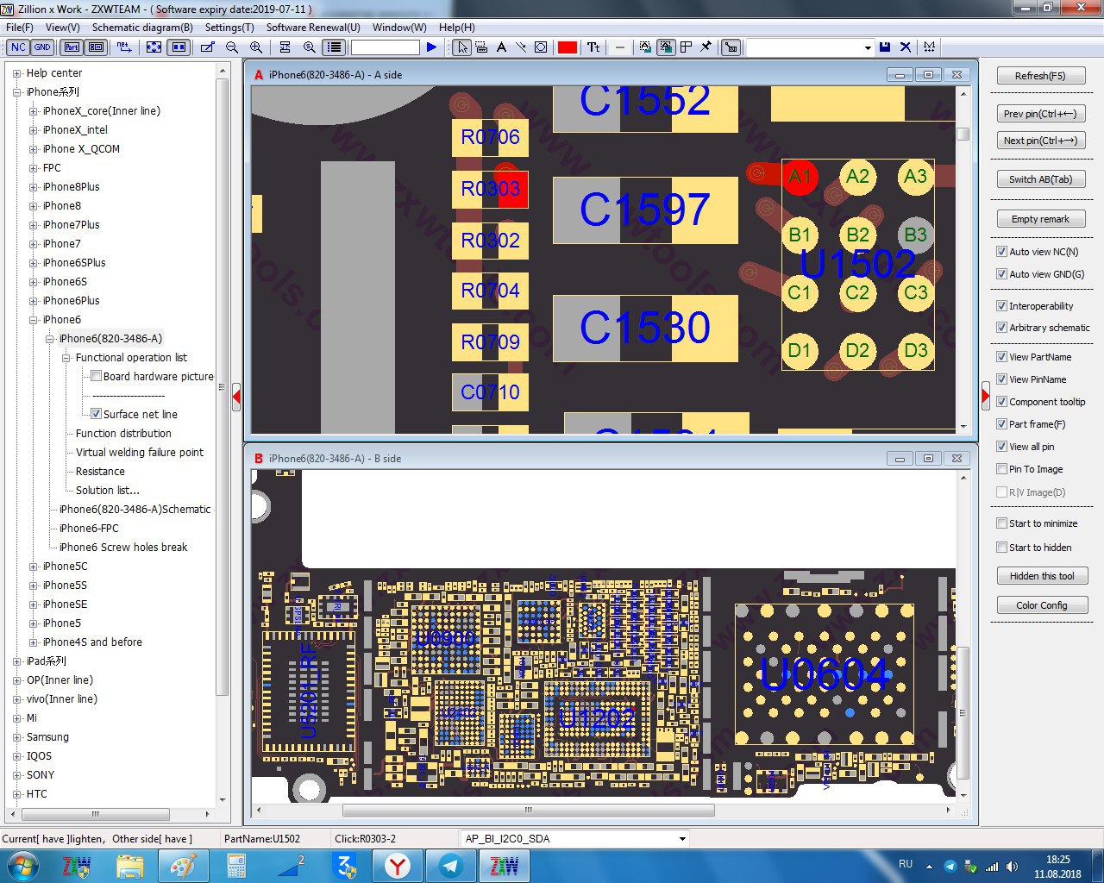Open the Settings(T) menu
Viewport: 1104px width, 883px height.
229,28
